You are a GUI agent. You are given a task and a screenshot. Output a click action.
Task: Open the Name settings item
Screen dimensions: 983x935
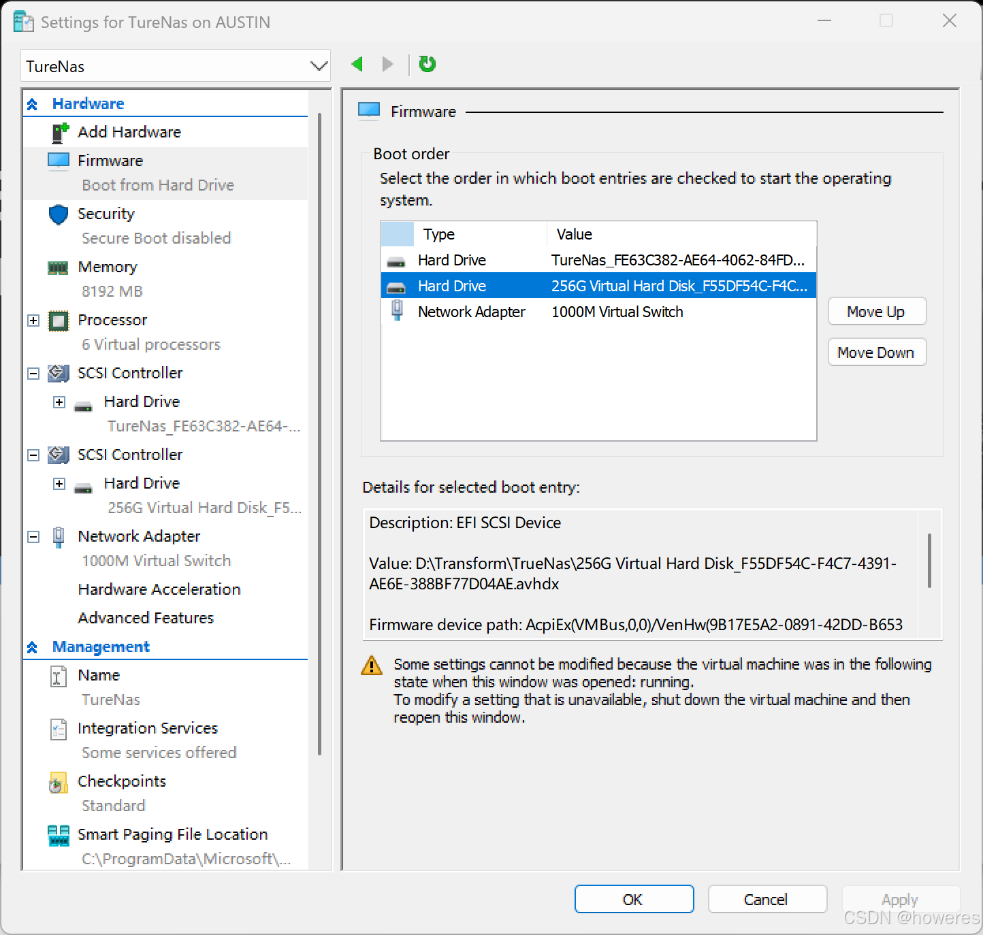pyautogui.click(x=99, y=675)
